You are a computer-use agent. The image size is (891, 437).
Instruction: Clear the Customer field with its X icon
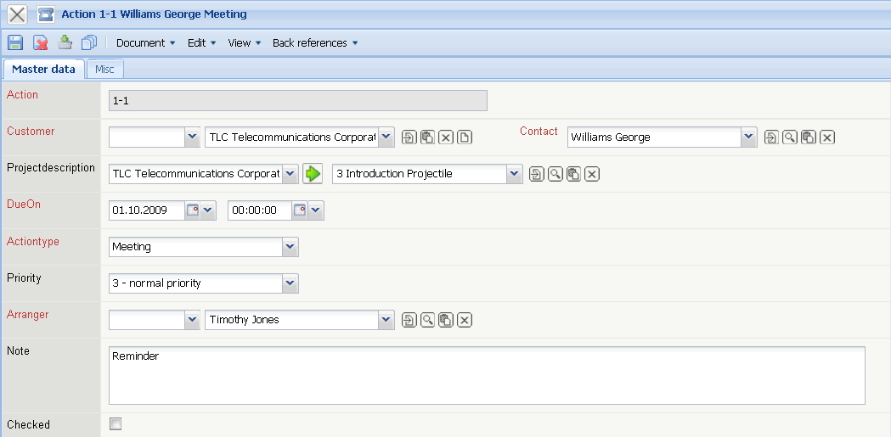point(446,137)
